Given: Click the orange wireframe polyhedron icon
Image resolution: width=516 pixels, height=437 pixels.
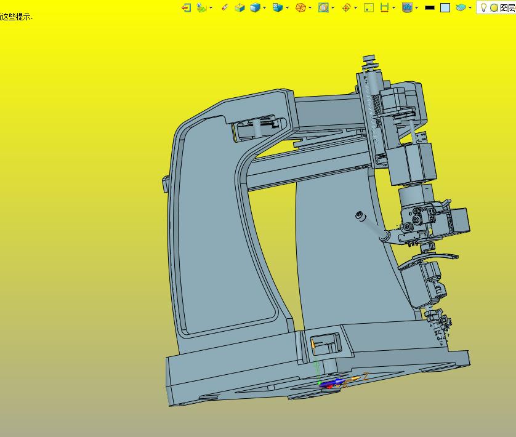Looking at the screenshot, I should pyautogui.click(x=300, y=7).
